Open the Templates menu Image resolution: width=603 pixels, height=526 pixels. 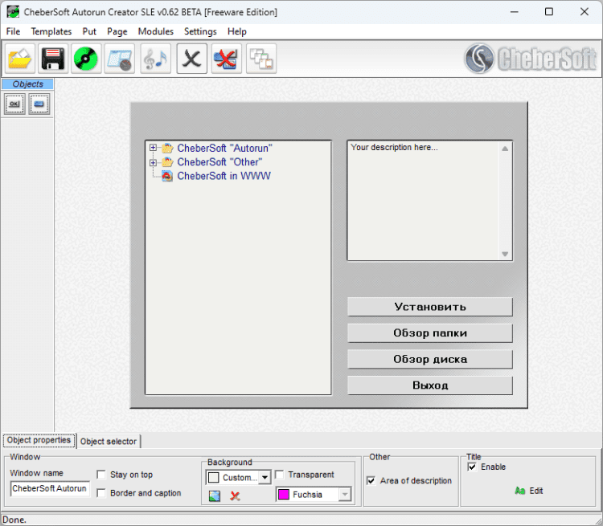click(51, 31)
